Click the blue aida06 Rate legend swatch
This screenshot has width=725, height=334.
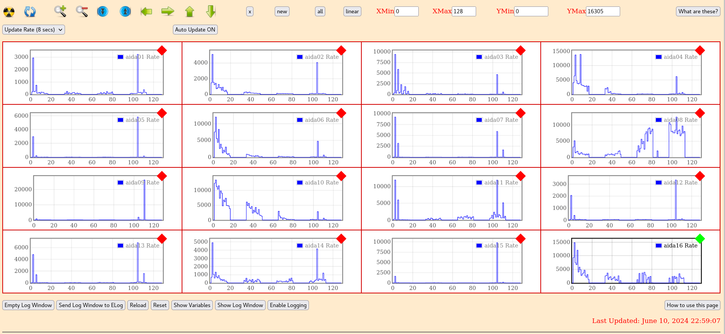coord(300,120)
